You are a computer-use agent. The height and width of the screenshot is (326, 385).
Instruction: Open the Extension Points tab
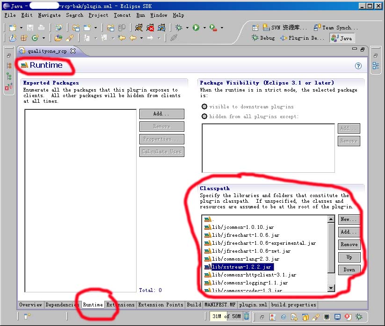(x=160, y=305)
